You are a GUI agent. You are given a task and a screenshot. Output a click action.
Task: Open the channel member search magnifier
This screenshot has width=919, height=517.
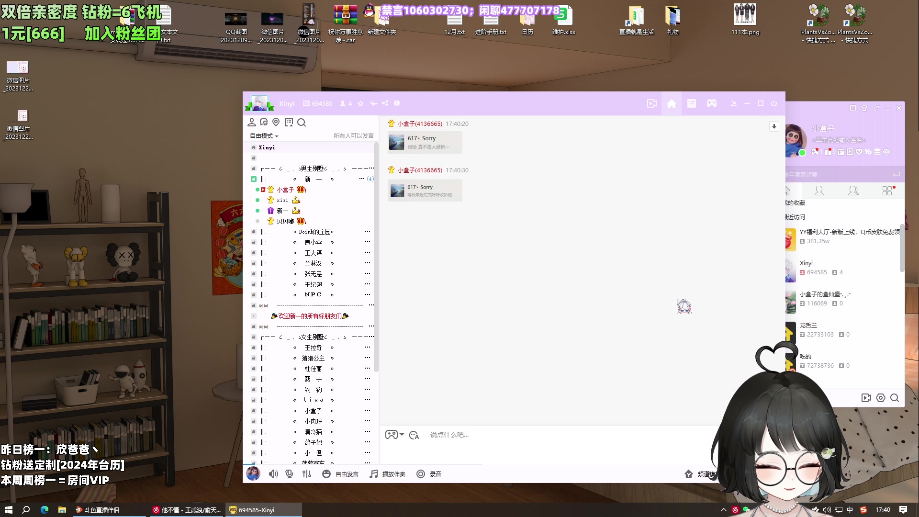(x=302, y=123)
